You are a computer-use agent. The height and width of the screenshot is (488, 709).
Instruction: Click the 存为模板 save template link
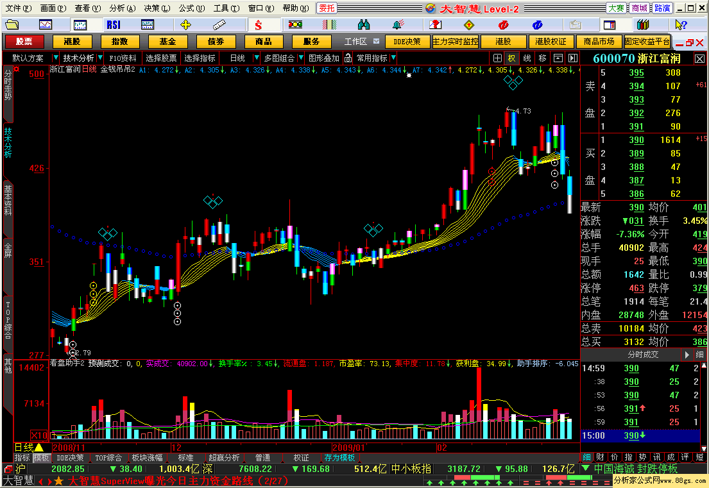(x=339, y=458)
